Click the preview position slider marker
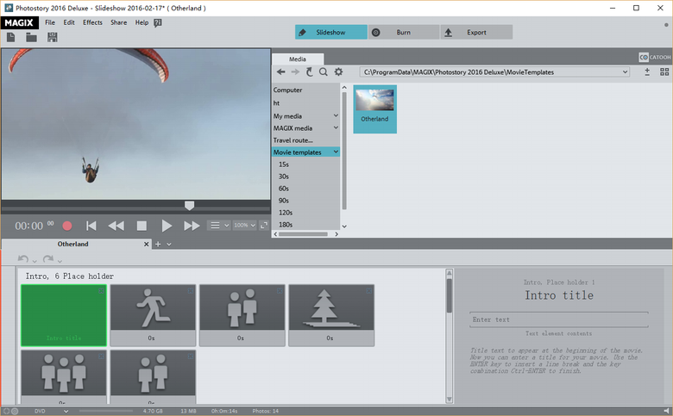The height and width of the screenshot is (416, 673). 190,206
